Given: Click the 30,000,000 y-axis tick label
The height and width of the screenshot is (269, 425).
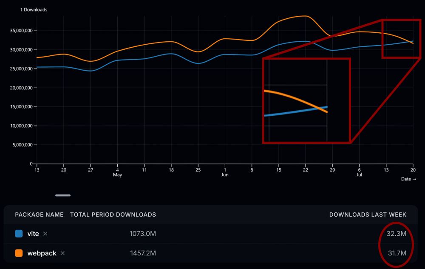Looking at the screenshot, I should (x=21, y=50).
